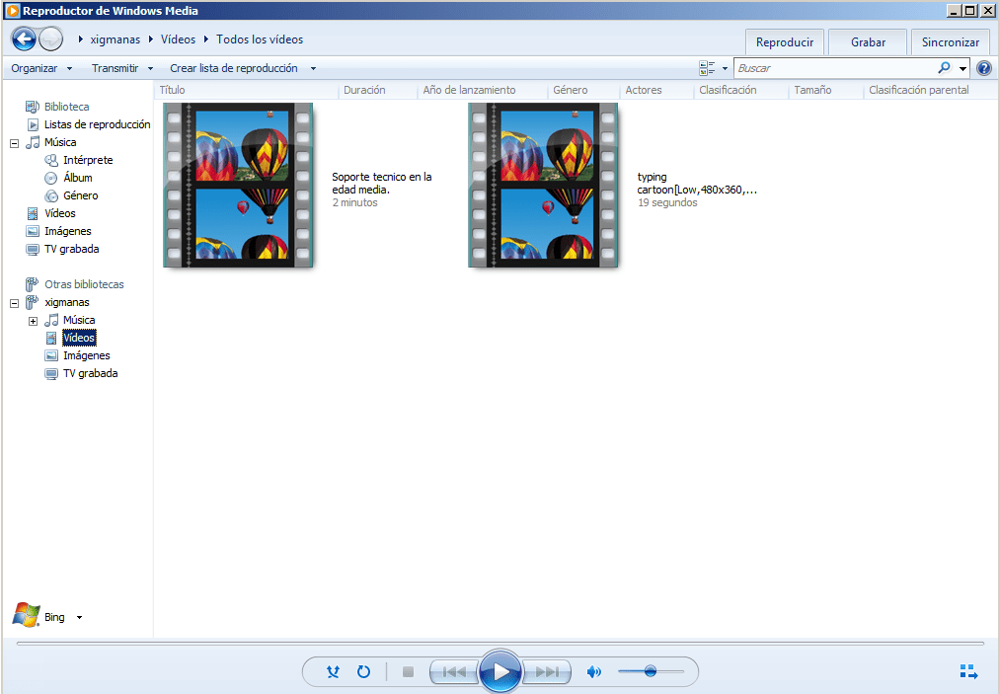Open the view options dropdown arrow
1000x694 pixels.
click(x=725, y=68)
